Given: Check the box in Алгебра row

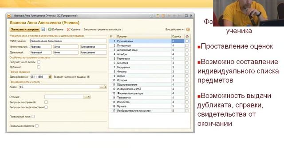Looking at the screenshot, I should click(x=187, y=54).
